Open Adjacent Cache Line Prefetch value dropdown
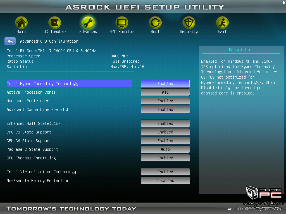 [165, 110]
